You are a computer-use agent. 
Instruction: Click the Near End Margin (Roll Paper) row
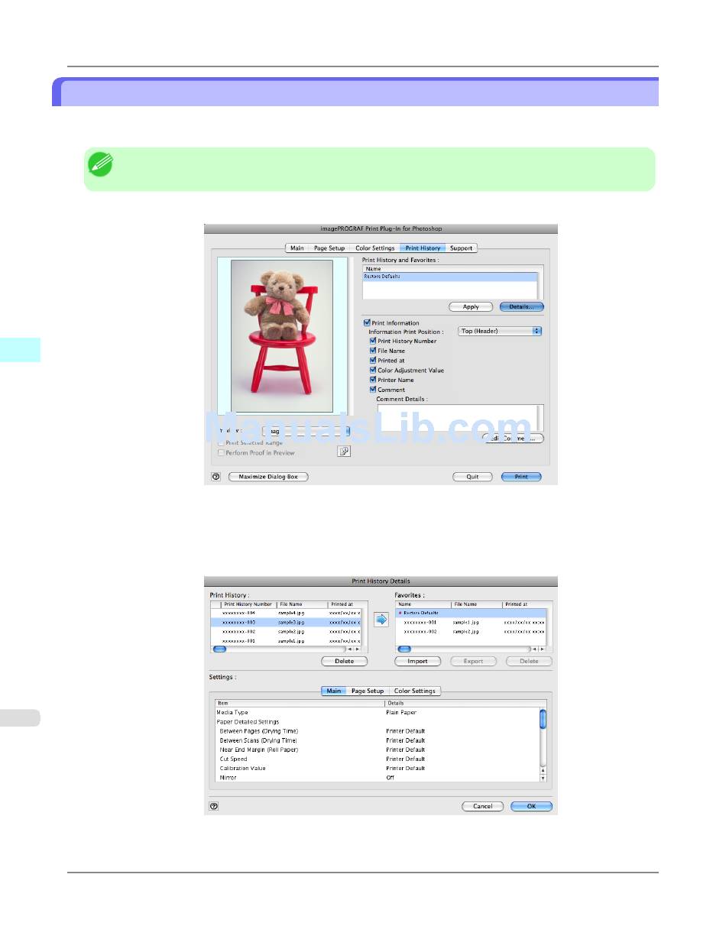[378, 750]
